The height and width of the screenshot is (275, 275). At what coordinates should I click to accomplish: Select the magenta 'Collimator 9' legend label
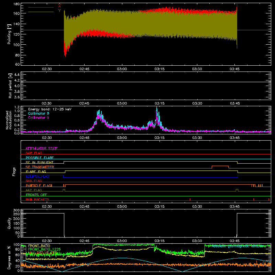tap(38, 118)
